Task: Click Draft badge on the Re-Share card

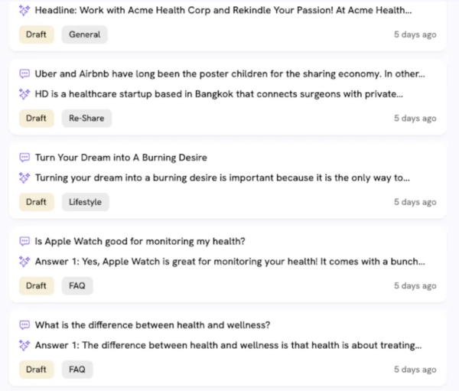Action: point(36,119)
